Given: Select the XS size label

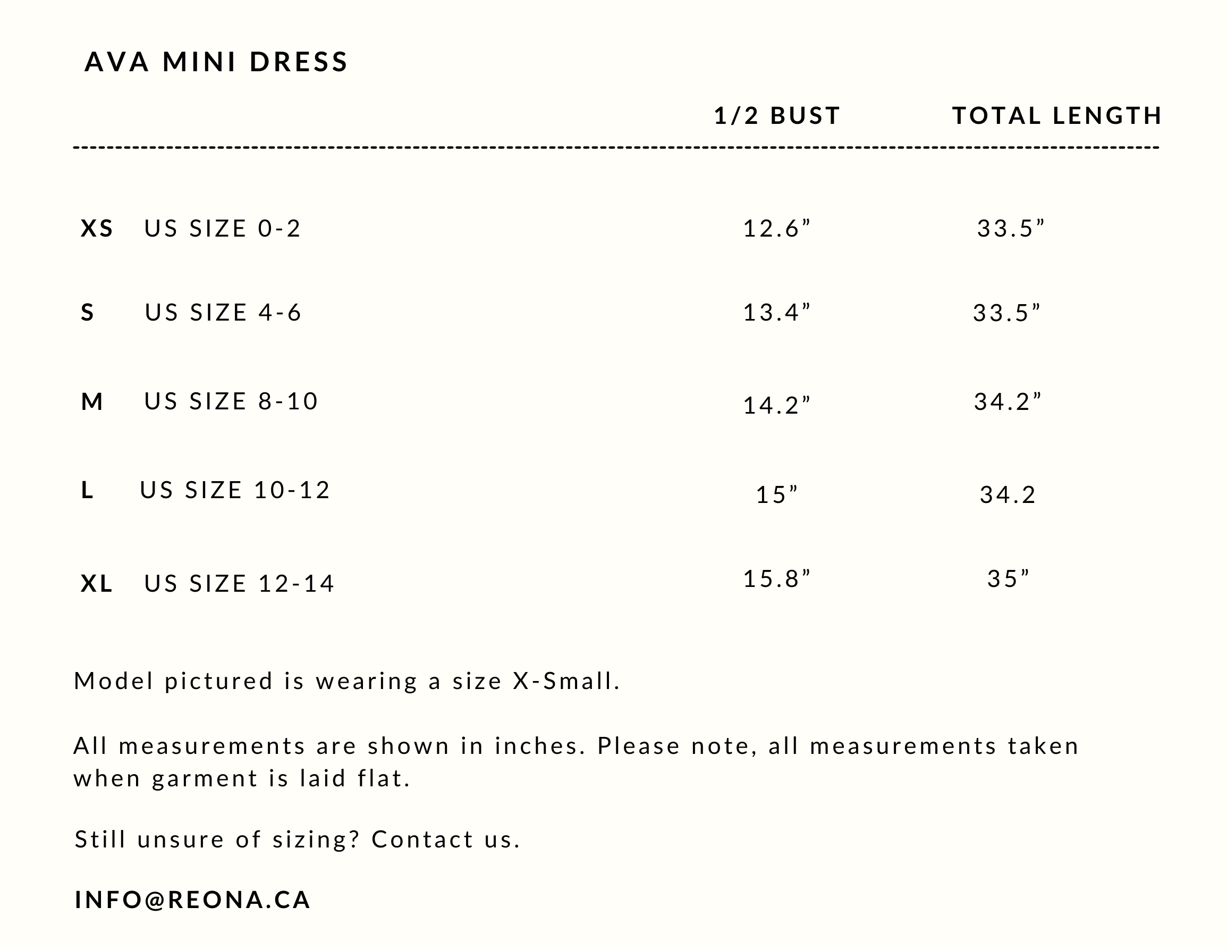Looking at the screenshot, I should [97, 229].
